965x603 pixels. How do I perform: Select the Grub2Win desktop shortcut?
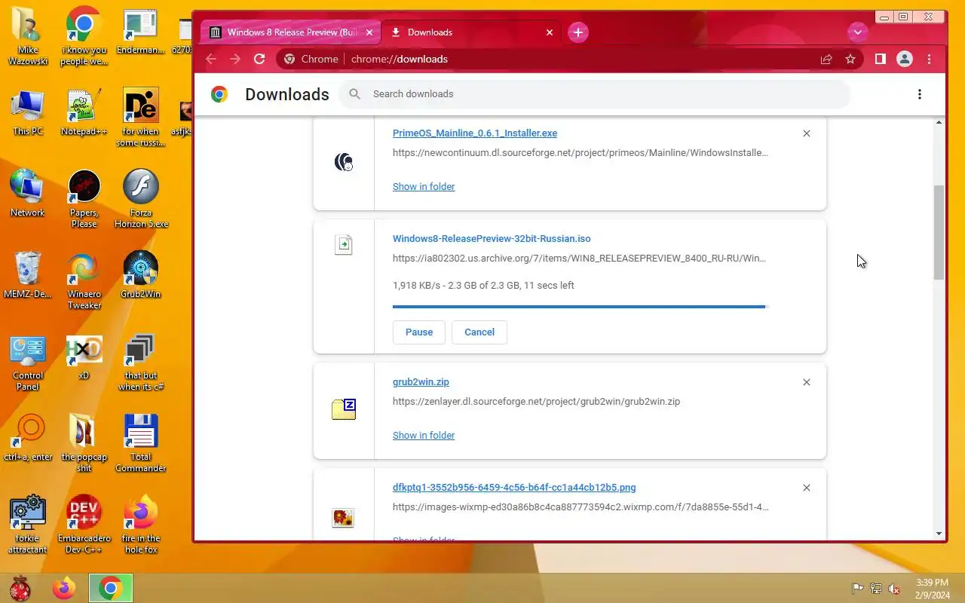click(x=141, y=275)
